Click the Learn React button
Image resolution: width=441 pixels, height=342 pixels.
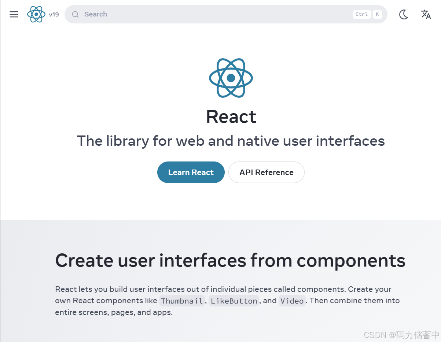191,172
